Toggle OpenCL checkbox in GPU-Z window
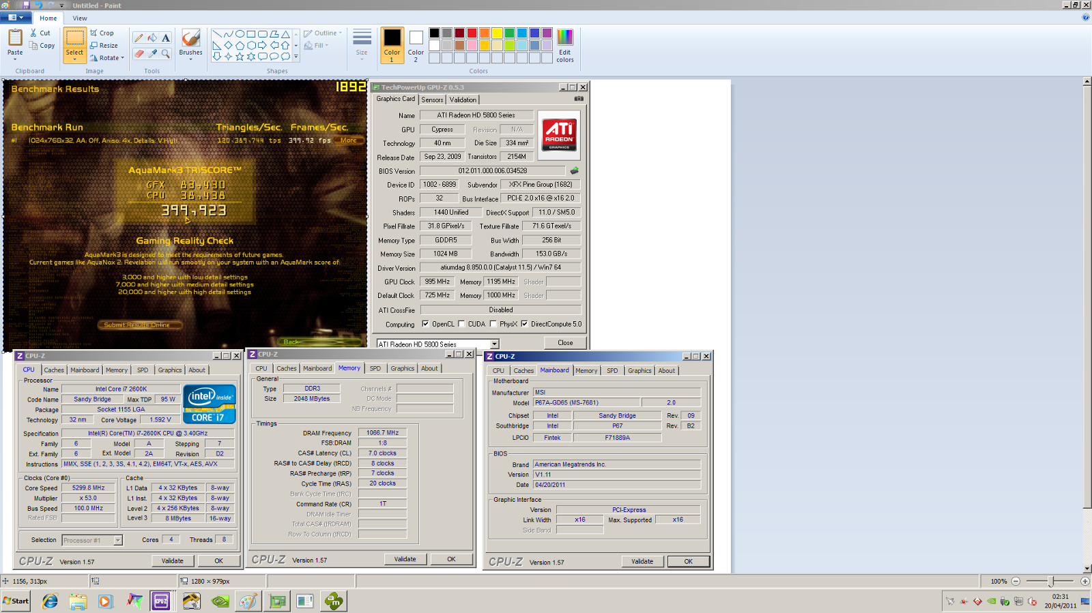 tap(425, 324)
